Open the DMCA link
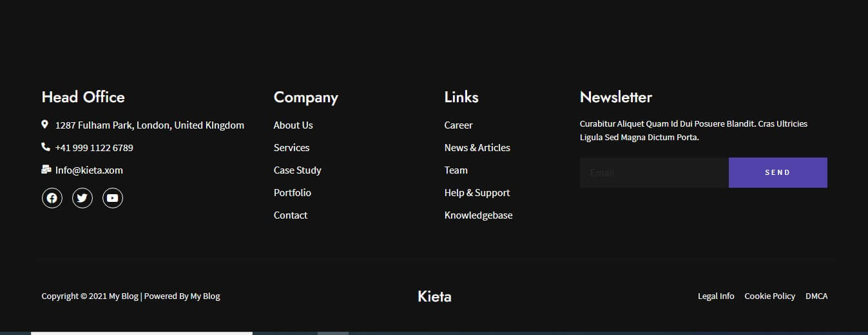This screenshot has width=868, height=335. (816, 296)
